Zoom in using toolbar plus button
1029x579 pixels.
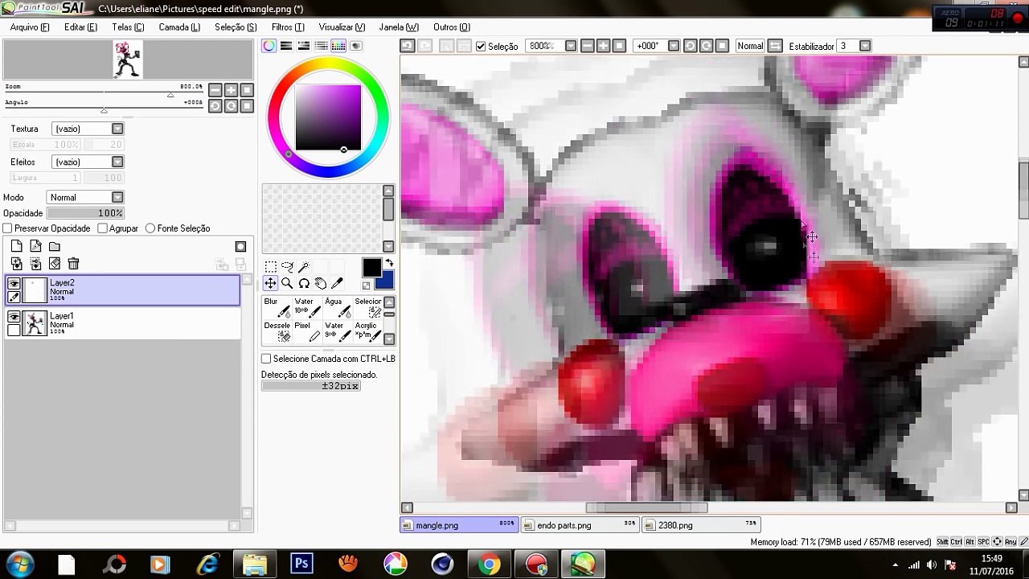click(603, 46)
